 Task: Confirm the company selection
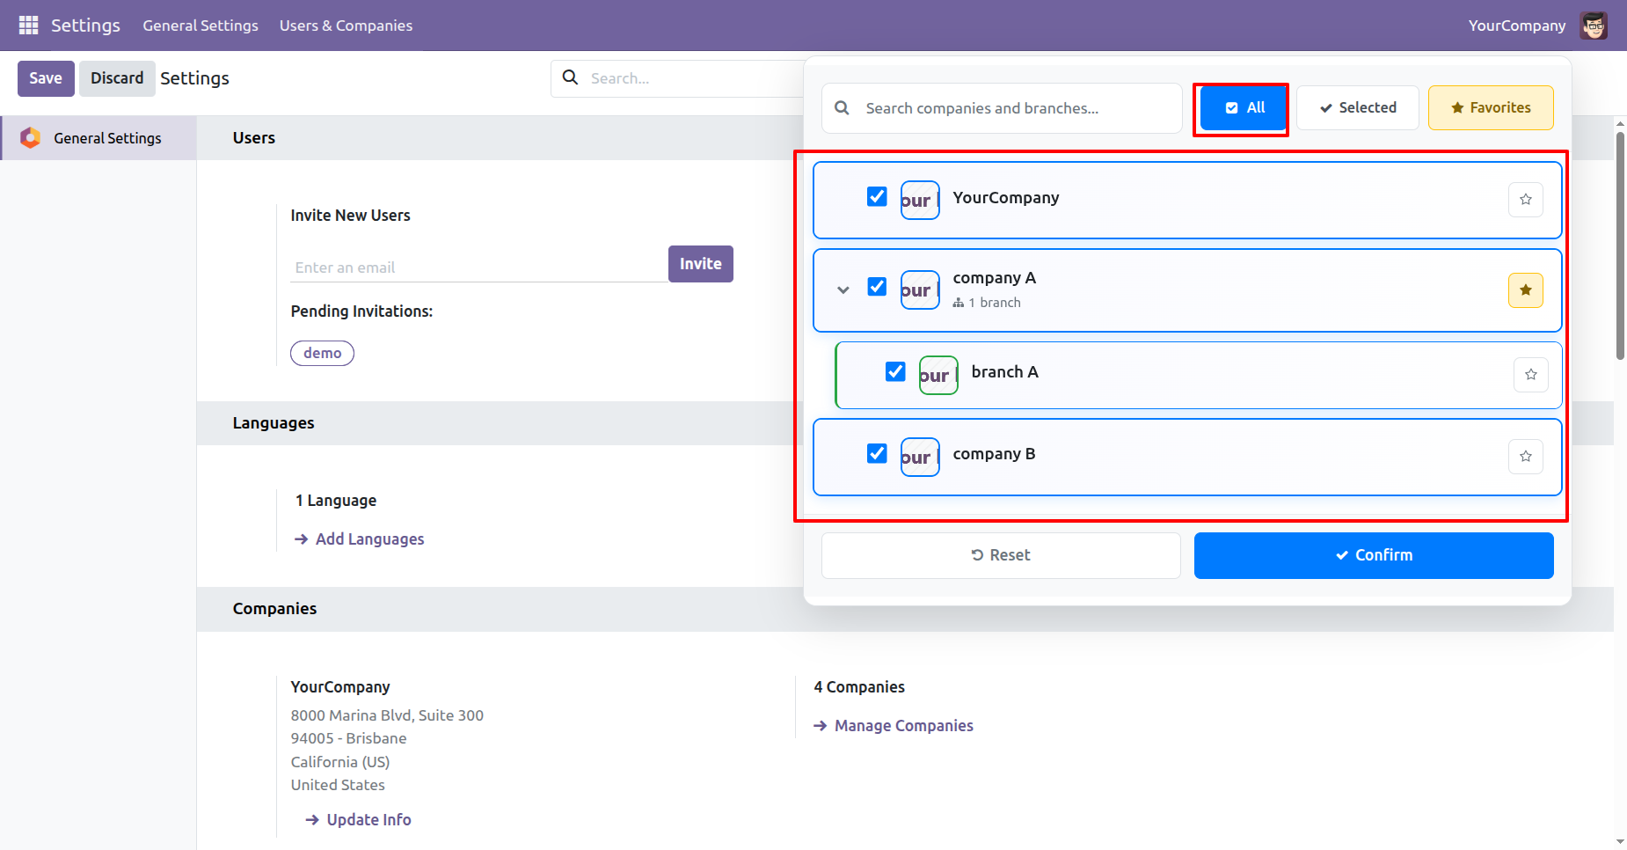tap(1373, 555)
